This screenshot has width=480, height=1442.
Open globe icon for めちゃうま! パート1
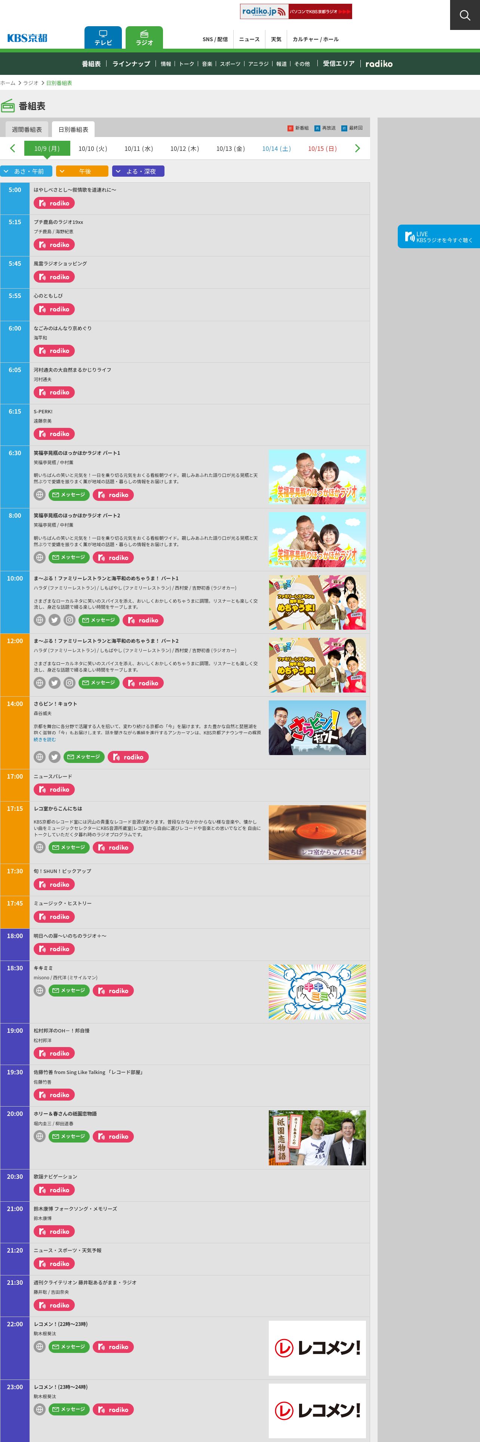coord(40,620)
